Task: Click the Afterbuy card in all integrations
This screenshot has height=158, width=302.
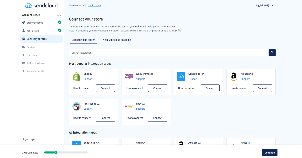Action: pyautogui.click(x=146, y=142)
